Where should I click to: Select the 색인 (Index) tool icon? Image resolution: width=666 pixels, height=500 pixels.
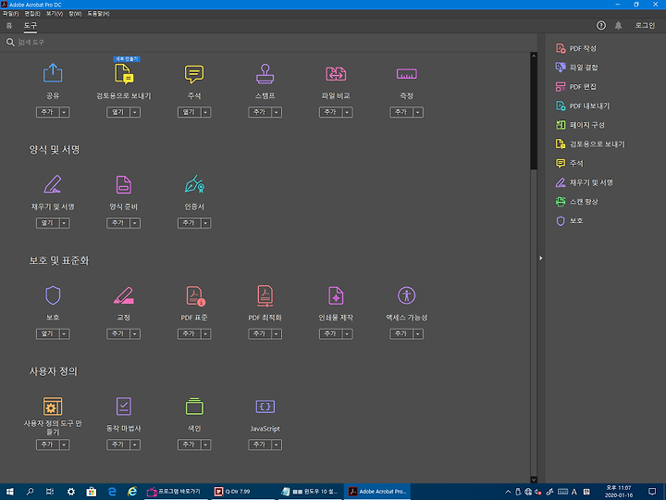[x=194, y=406]
